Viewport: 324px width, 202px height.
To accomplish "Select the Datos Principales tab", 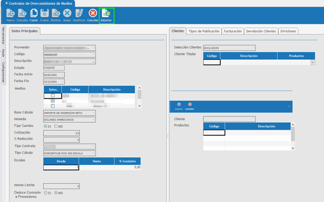I will click(25, 31).
